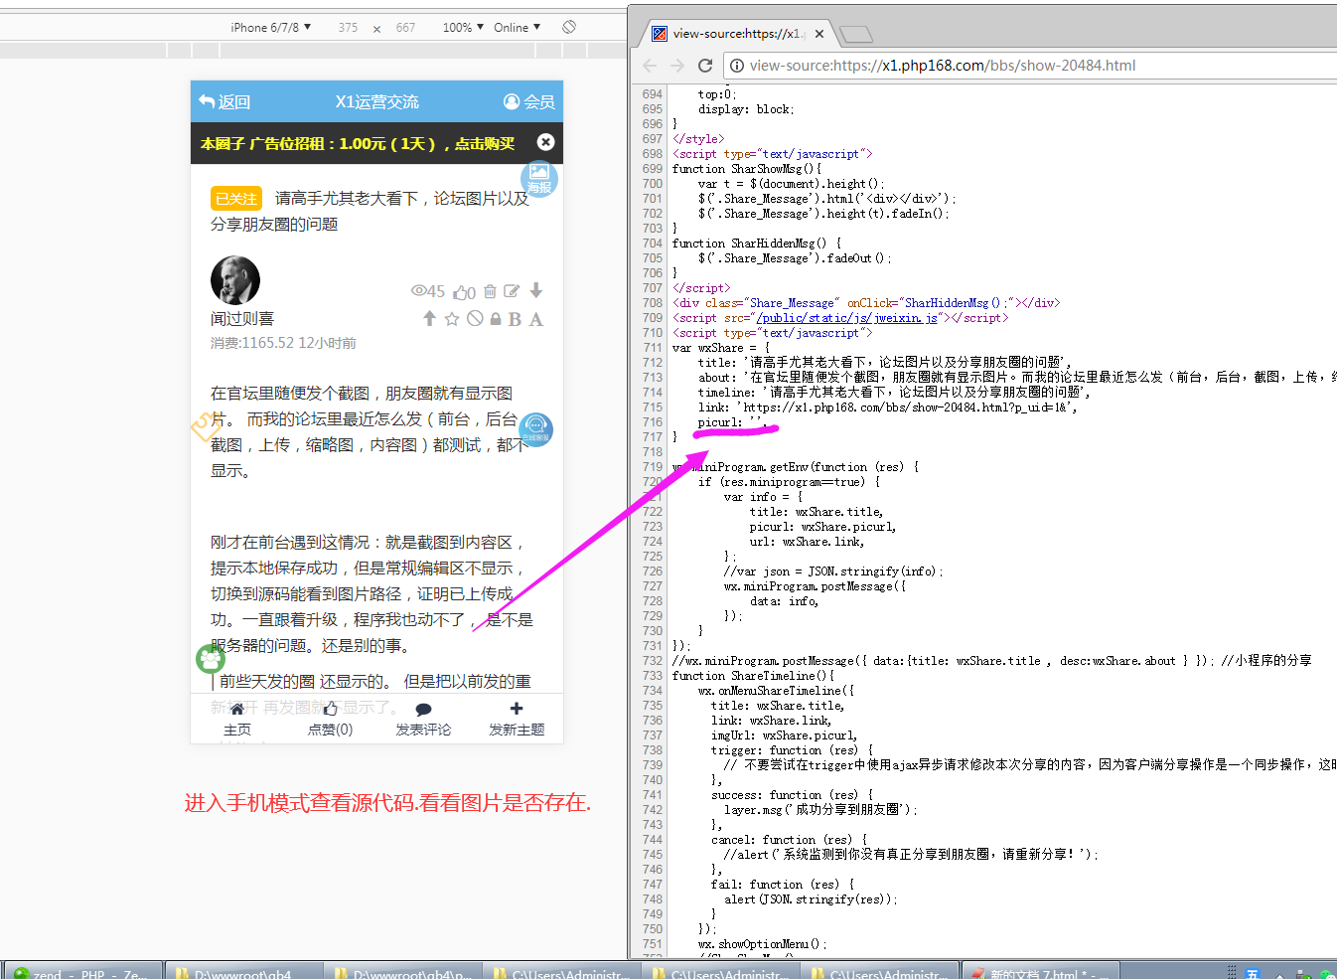
Task: Close the yellow ad banner
Action: pyautogui.click(x=545, y=142)
